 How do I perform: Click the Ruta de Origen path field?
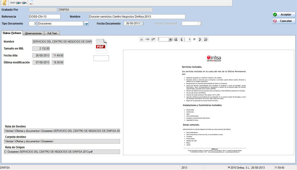pyautogui.click(x=62, y=152)
